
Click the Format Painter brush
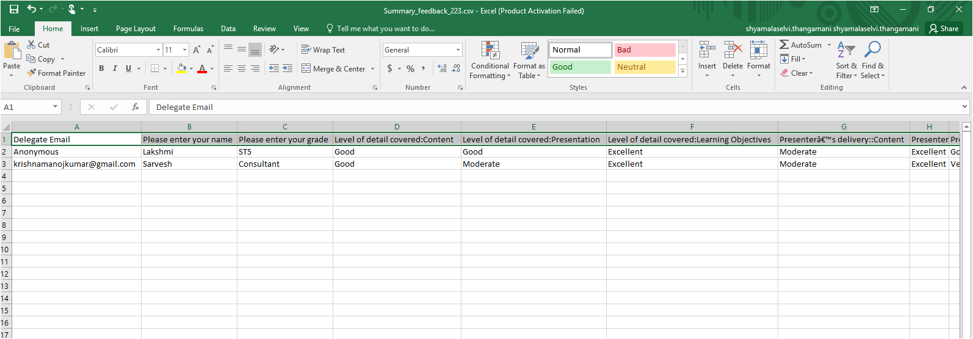point(56,73)
